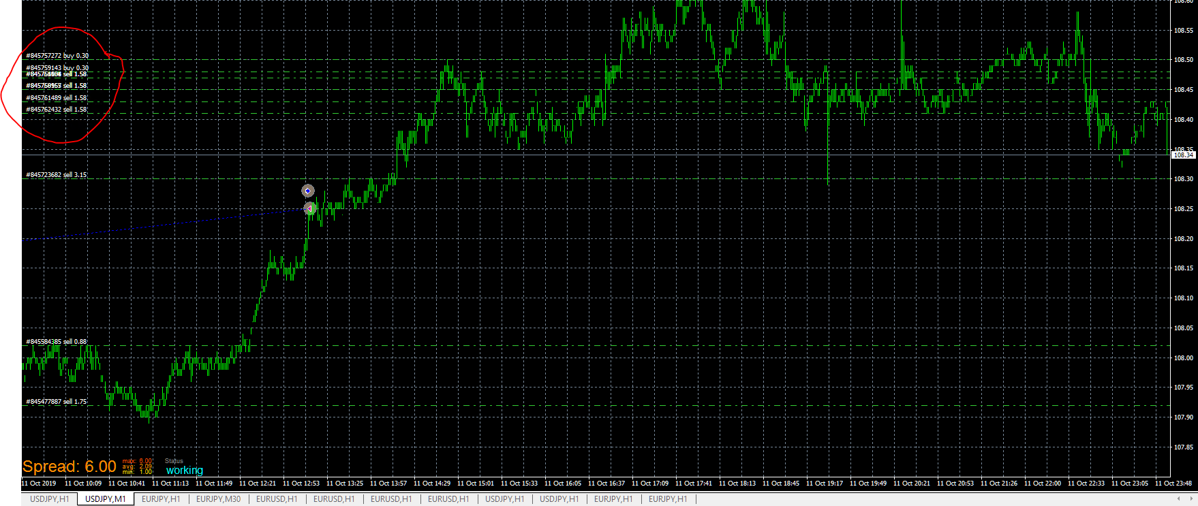1198x506 pixels.
Task: Click the blue trade marker on the chart
Action: coord(308,191)
